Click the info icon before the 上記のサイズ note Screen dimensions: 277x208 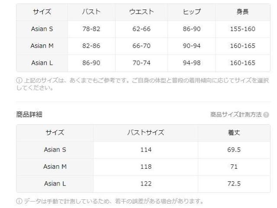click(19, 79)
